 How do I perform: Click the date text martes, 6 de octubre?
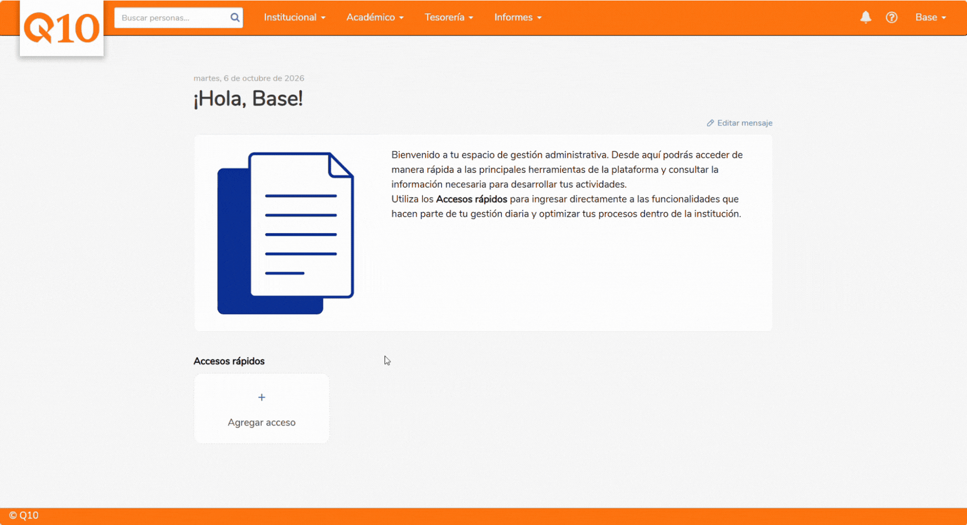[249, 78]
